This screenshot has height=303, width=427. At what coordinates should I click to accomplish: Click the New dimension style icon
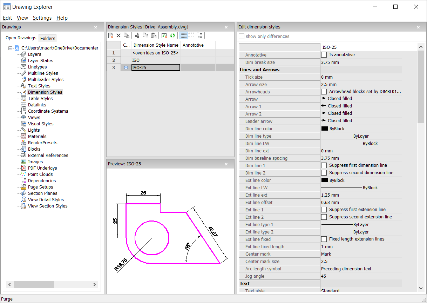click(x=111, y=35)
